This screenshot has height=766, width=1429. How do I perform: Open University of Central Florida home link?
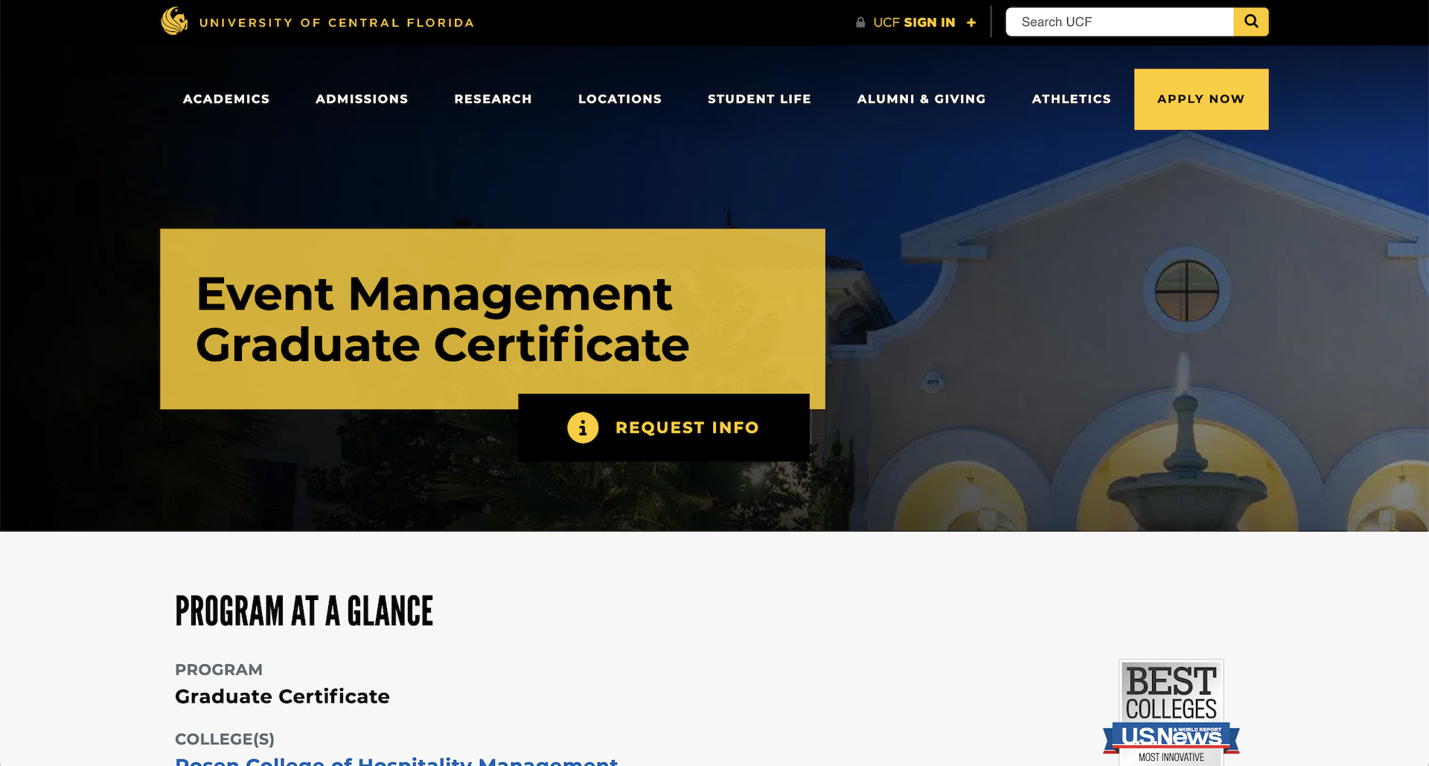pyautogui.click(x=336, y=22)
